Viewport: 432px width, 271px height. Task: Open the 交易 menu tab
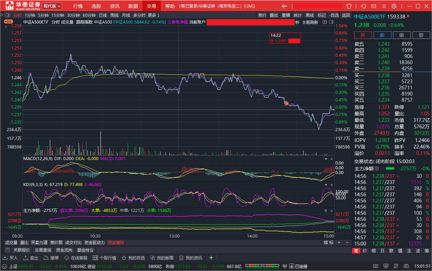(x=151, y=6)
